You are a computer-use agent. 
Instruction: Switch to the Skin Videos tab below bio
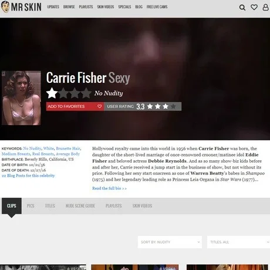[x=142, y=206]
